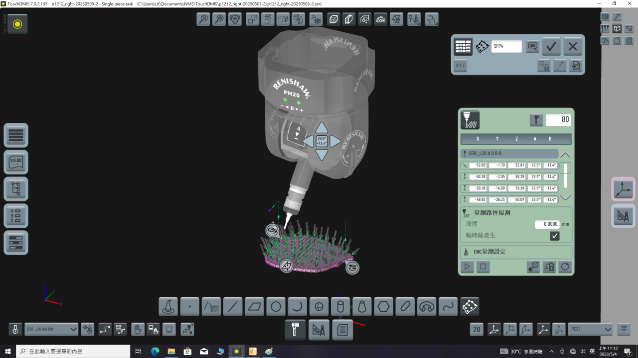Click the table grid data icon

(x=463, y=47)
